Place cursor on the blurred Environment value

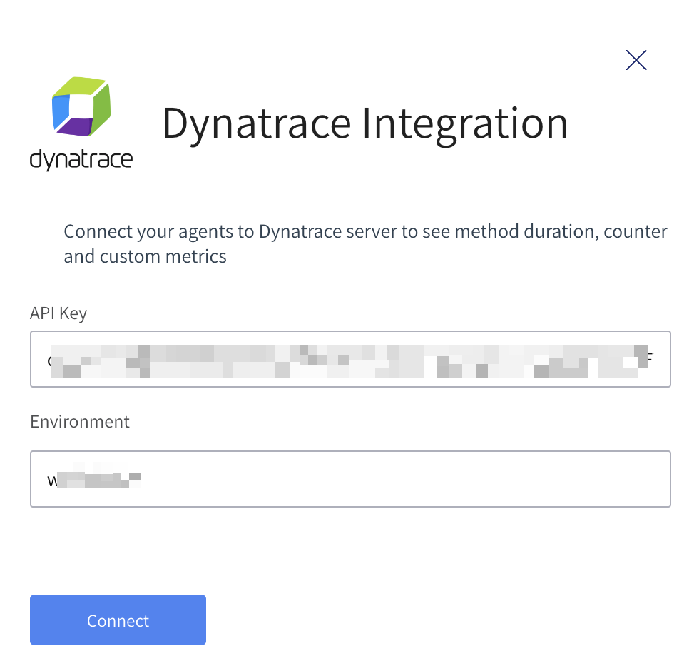(x=94, y=479)
